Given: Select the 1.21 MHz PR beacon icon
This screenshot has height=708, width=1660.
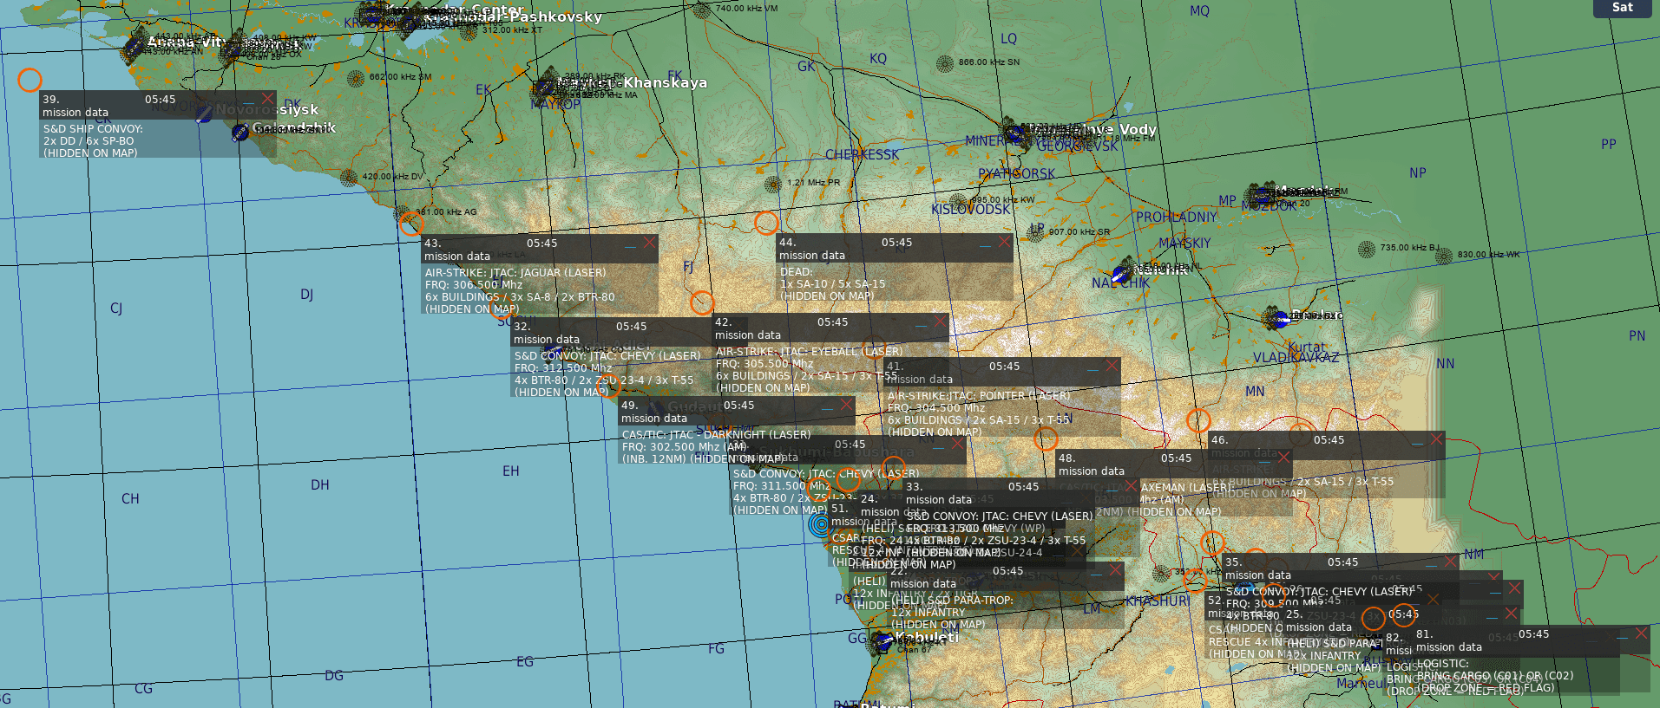Looking at the screenshot, I should [773, 184].
